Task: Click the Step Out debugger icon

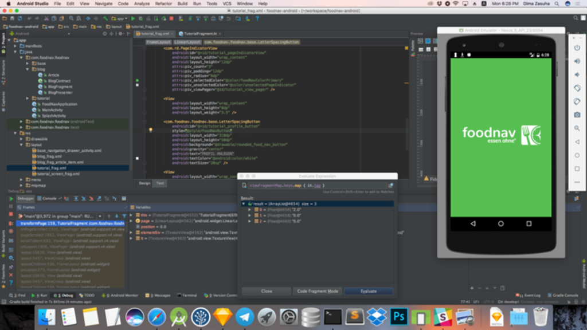Action: [99, 199]
